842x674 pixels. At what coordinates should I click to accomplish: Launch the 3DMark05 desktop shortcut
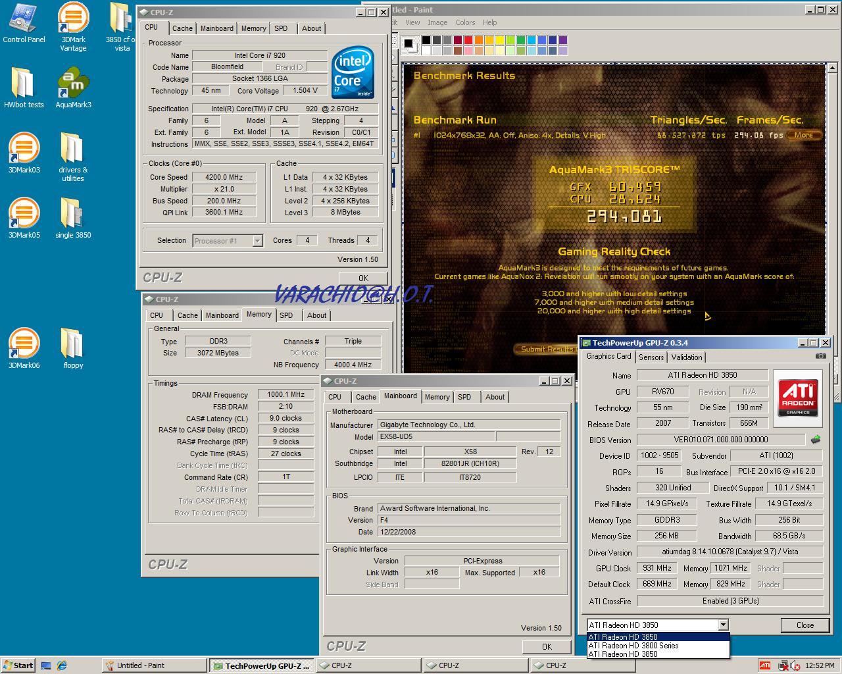(x=24, y=217)
